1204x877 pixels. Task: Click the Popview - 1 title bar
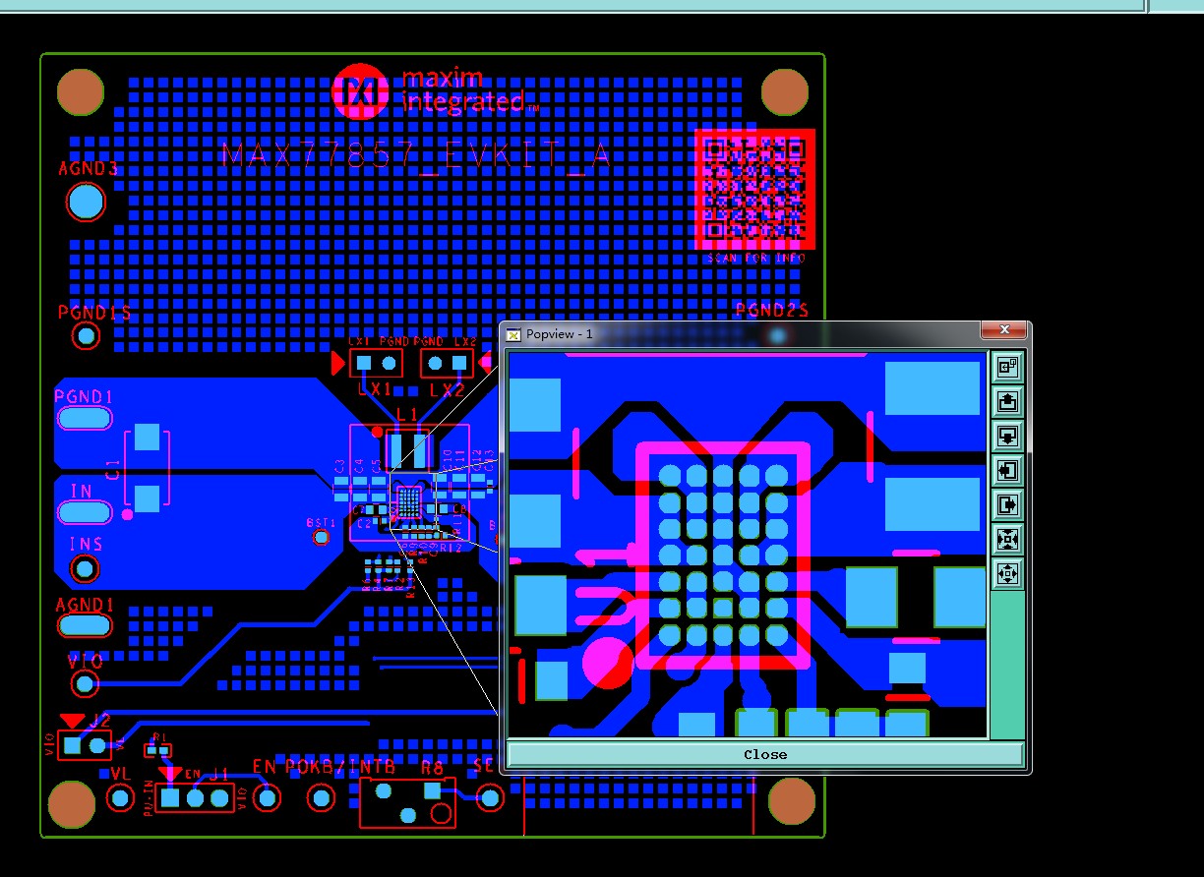click(x=743, y=333)
